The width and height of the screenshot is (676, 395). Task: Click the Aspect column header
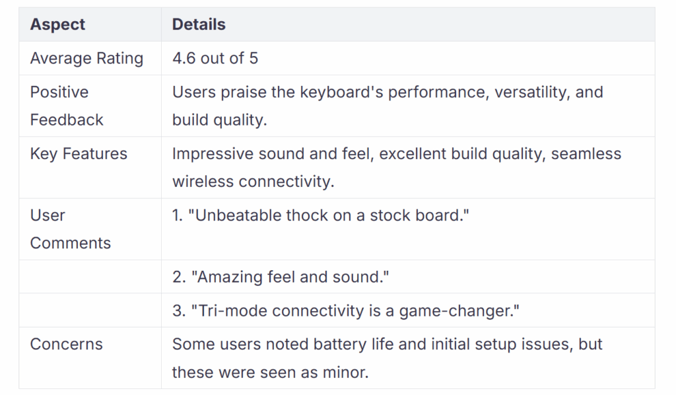pos(57,24)
